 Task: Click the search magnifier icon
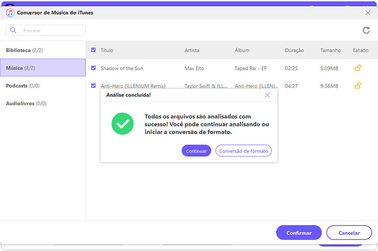tap(13, 30)
